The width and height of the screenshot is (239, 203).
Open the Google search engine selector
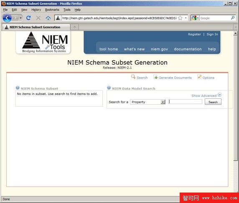pos(195,18)
